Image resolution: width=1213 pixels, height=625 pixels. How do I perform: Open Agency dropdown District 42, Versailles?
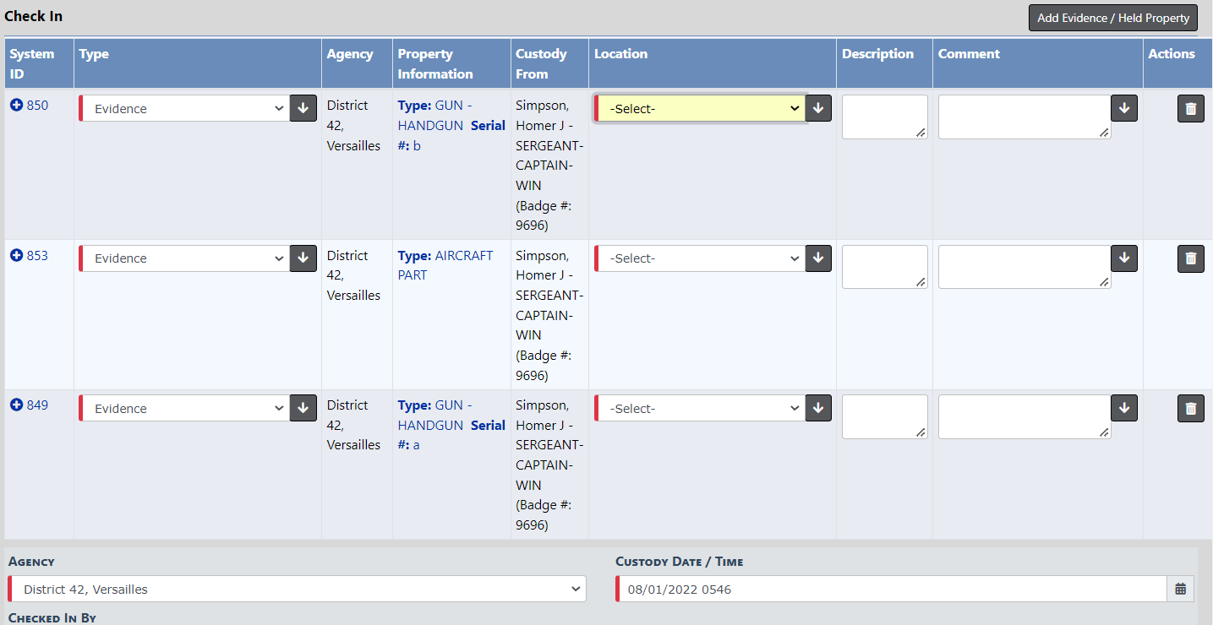click(297, 590)
